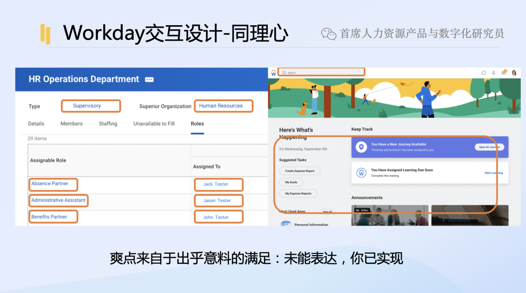Switch to the Staffing tab
Viewport: 526px width, 293px height.
tap(108, 123)
